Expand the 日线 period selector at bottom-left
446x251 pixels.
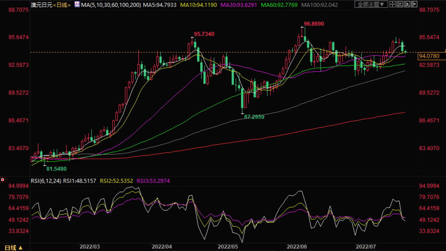click(13, 248)
